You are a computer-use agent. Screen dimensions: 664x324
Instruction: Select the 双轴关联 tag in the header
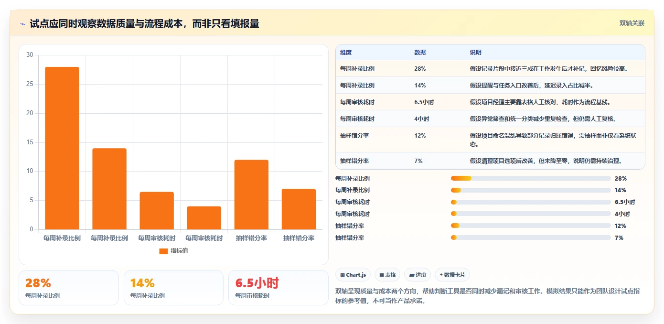pos(632,23)
